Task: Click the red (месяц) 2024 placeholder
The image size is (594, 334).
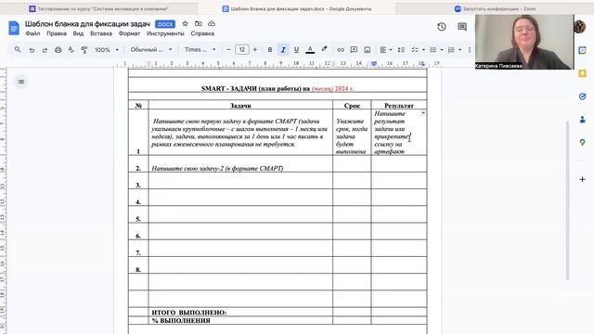Action: pyautogui.click(x=332, y=89)
